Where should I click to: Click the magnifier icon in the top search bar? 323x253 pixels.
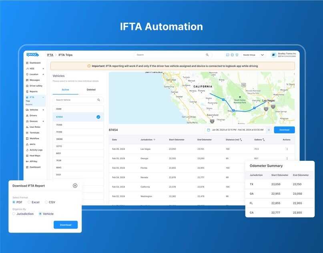(x=207, y=55)
